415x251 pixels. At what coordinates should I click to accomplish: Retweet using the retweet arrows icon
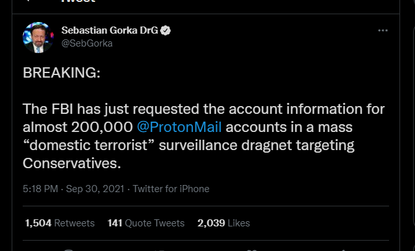click(160, 250)
